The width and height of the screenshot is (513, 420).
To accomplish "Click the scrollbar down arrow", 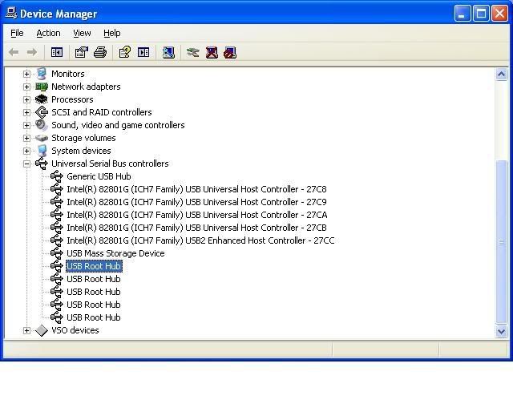I will [x=501, y=331].
